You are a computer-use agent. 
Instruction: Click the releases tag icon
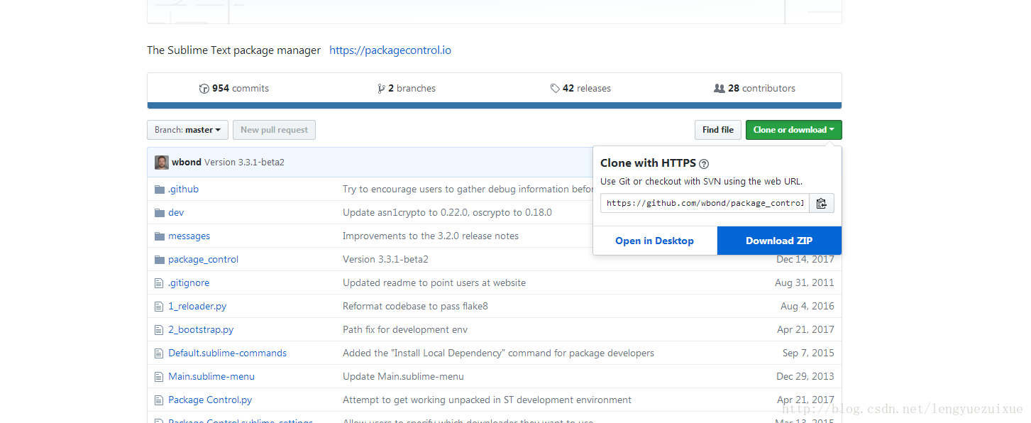pos(555,89)
